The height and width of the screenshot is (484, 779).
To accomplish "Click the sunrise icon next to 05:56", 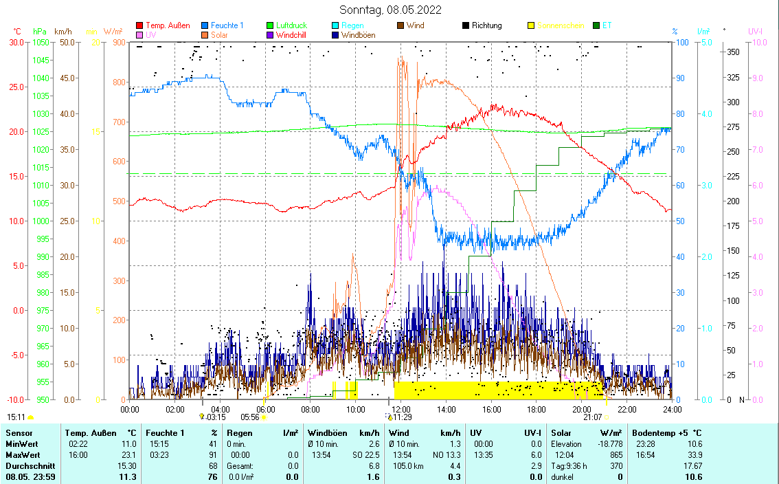I will [x=264, y=417].
